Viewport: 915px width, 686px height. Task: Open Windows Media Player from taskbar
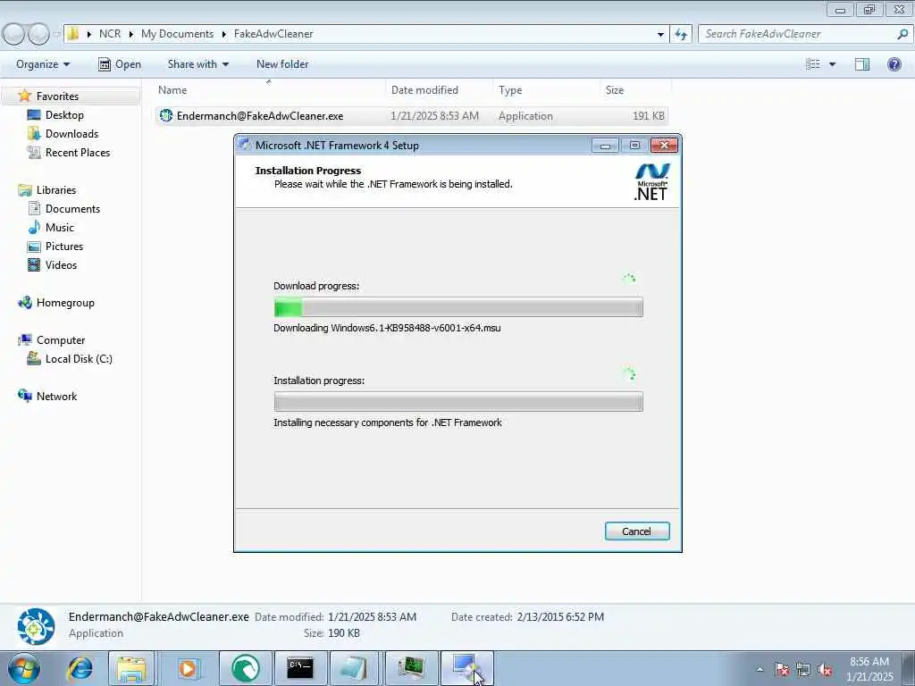[x=188, y=668]
